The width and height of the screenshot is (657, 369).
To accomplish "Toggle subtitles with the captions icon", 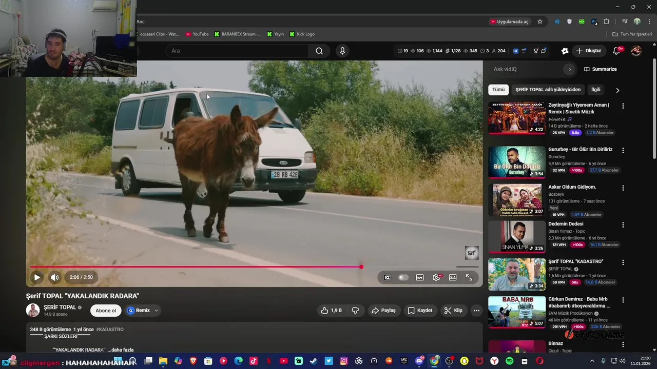I will click(420, 277).
